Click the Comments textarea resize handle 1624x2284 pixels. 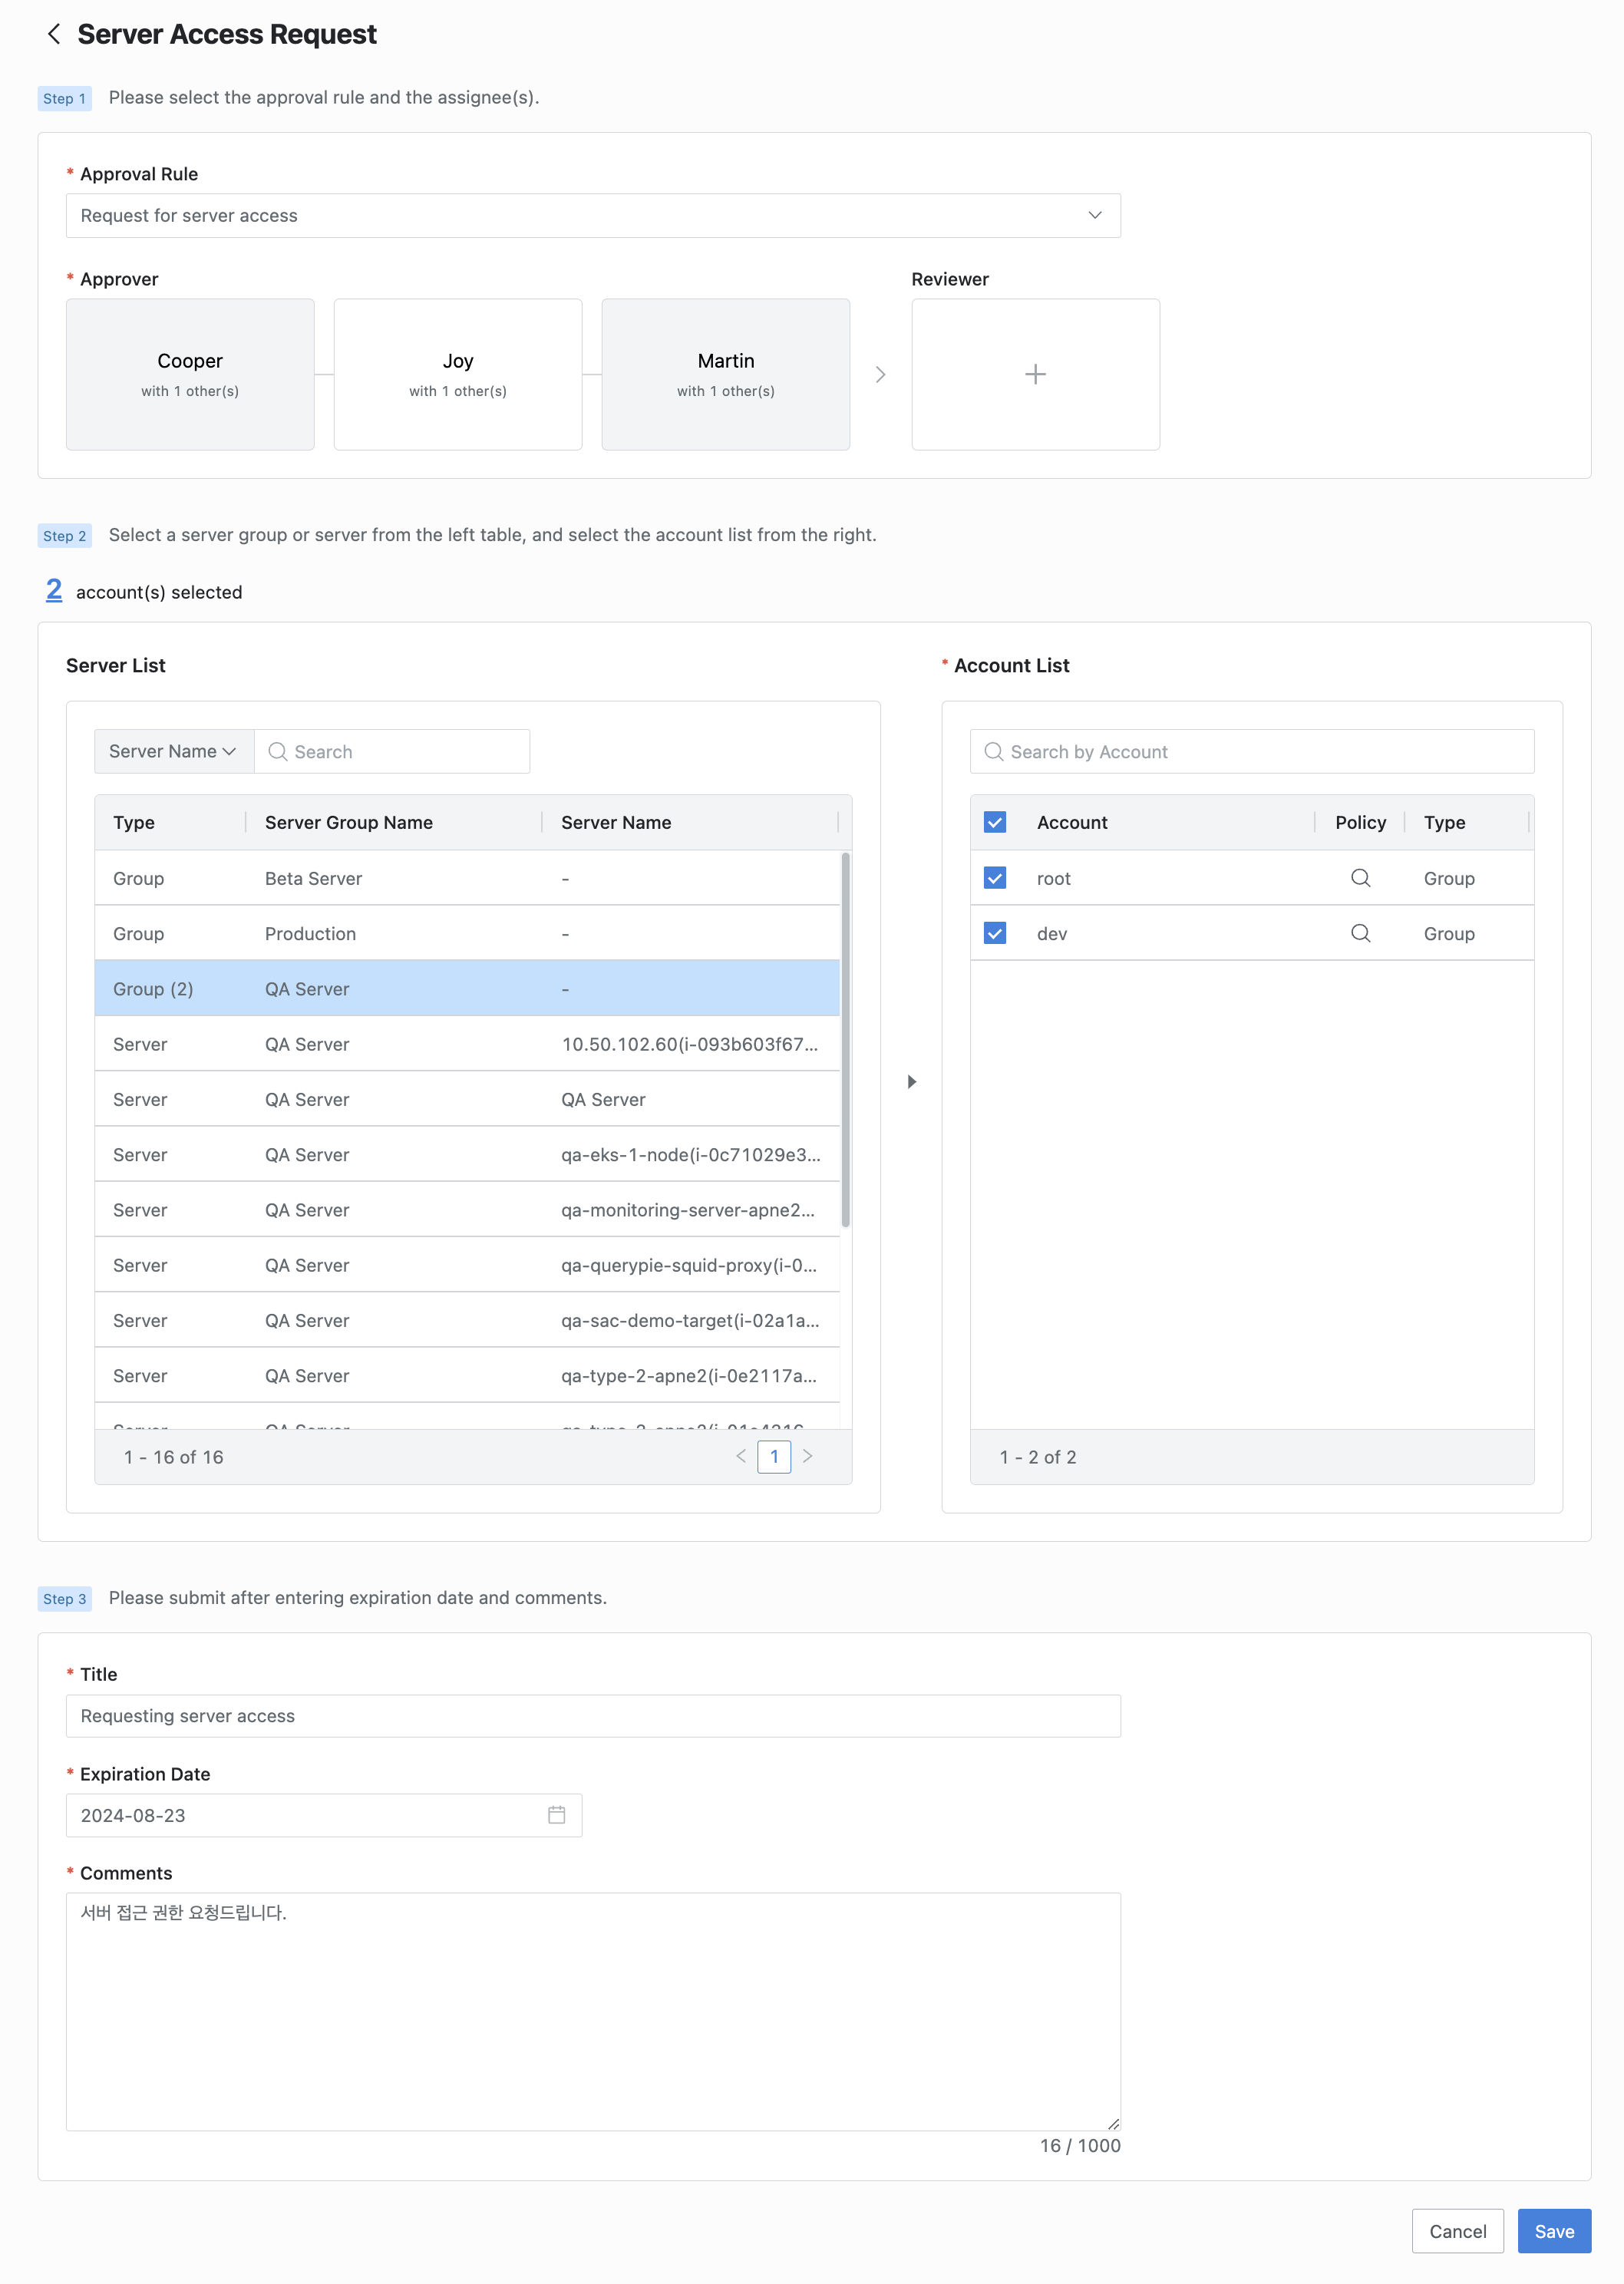click(x=1113, y=2123)
